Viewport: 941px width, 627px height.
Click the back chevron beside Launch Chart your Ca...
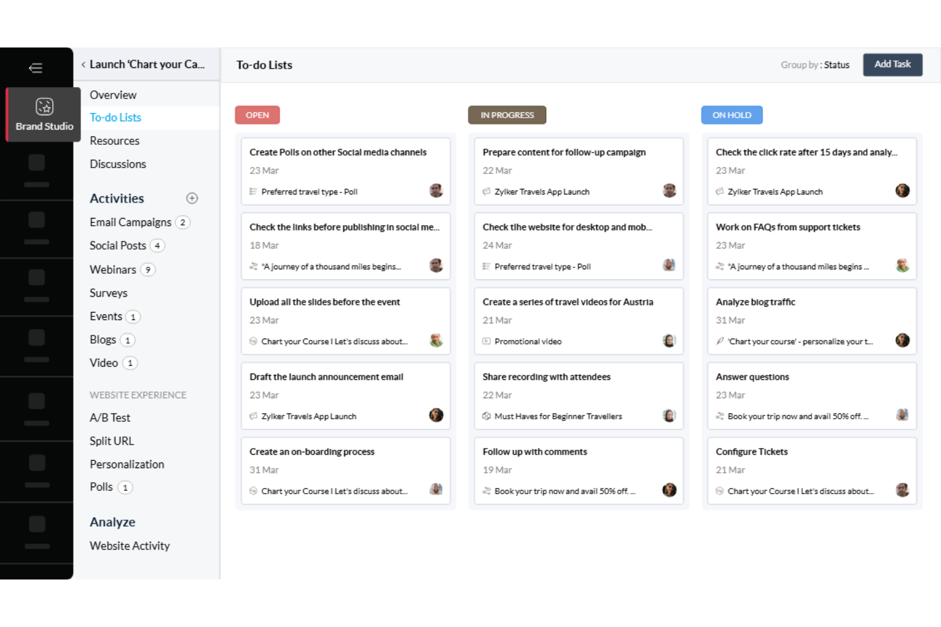pyautogui.click(x=83, y=64)
